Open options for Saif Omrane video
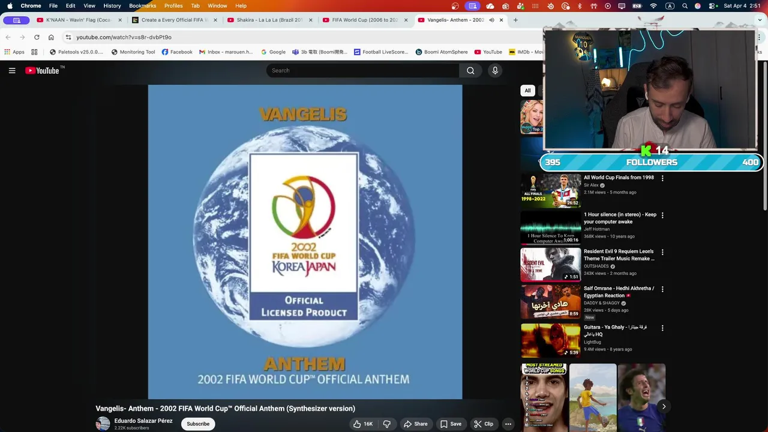768x432 pixels. coord(662,289)
